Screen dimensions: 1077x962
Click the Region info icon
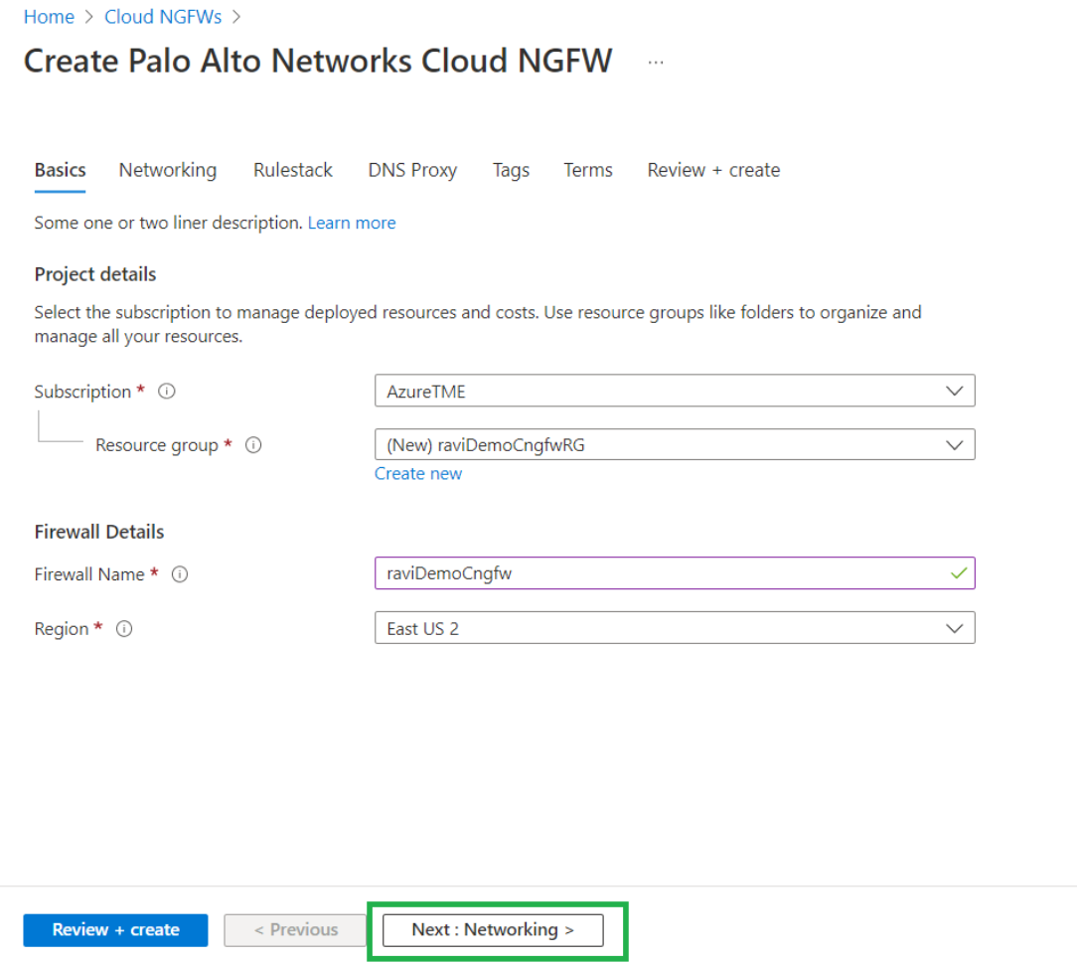point(124,629)
